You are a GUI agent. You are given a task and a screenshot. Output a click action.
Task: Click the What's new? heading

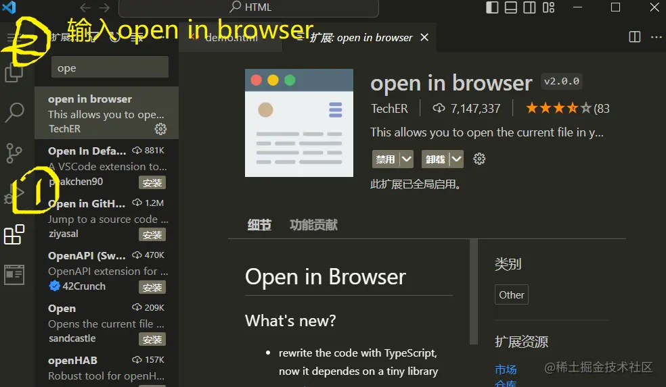290,321
